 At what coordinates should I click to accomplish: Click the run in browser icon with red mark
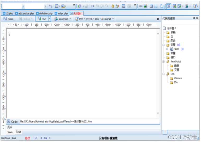click(x=174, y=6)
